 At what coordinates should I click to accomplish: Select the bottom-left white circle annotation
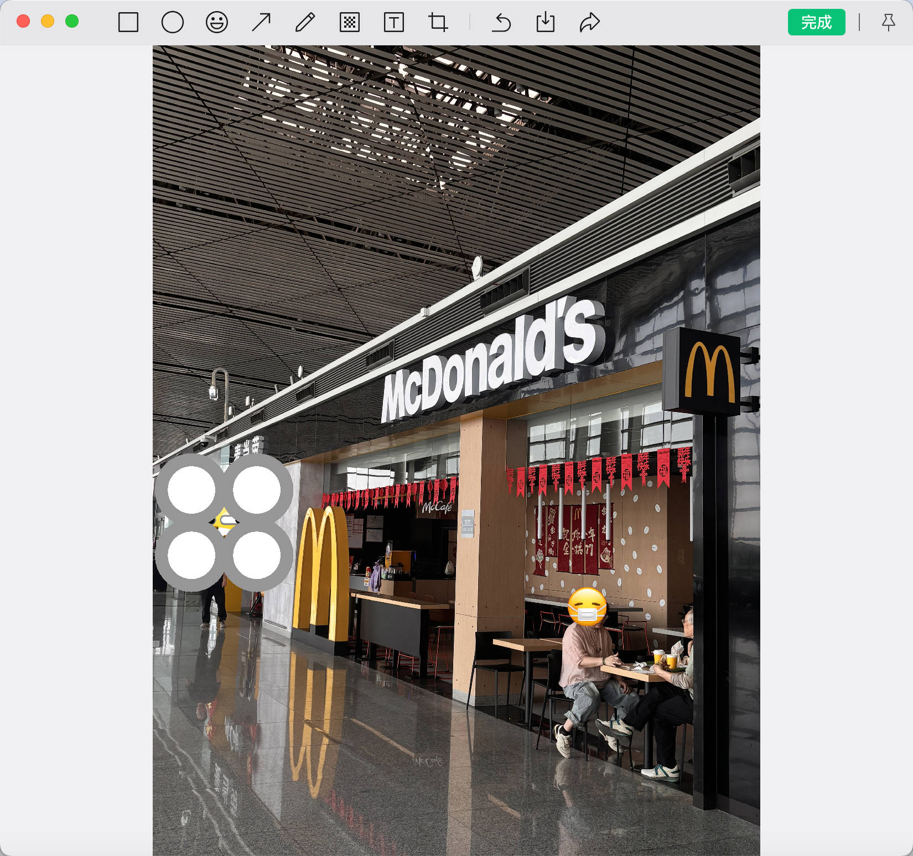191,555
